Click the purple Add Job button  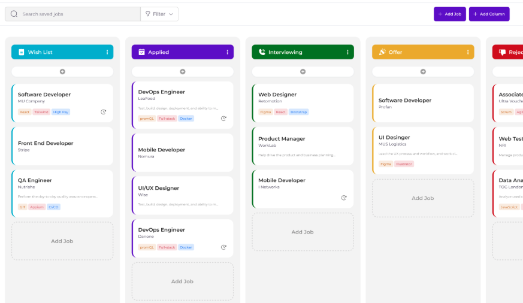pyautogui.click(x=449, y=14)
